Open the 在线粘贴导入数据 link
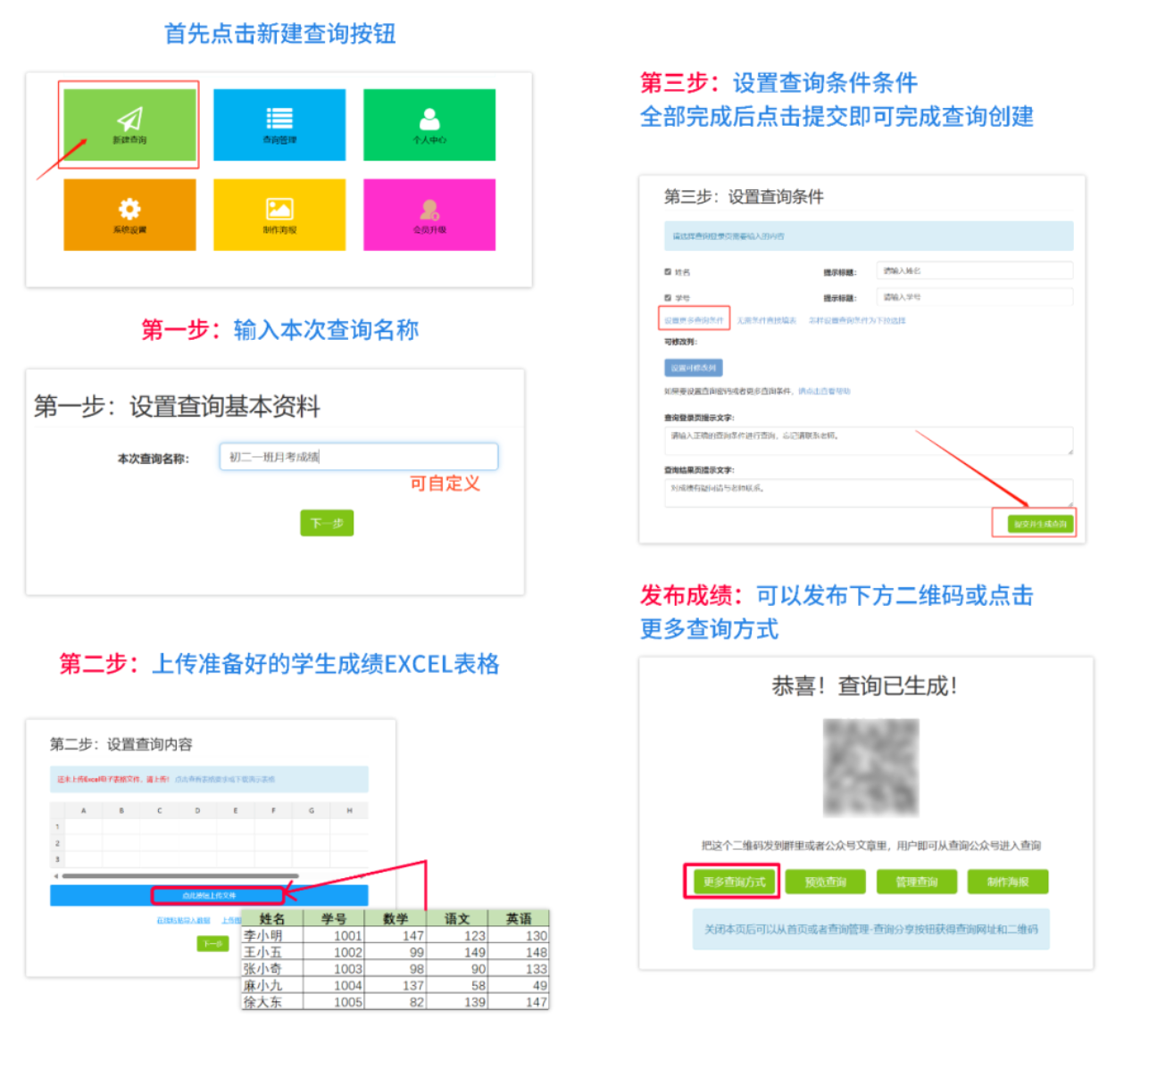This screenshot has width=1157, height=1069. [183, 920]
